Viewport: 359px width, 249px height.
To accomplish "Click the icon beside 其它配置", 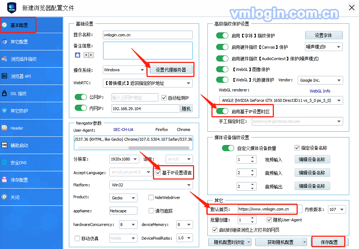I will point(4,42).
